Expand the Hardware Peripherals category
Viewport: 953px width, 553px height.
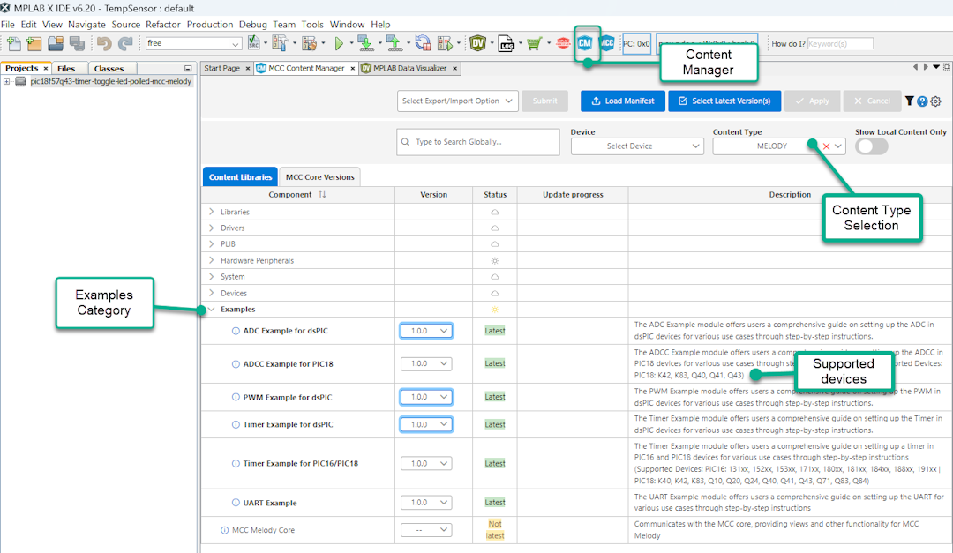point(212,260)
